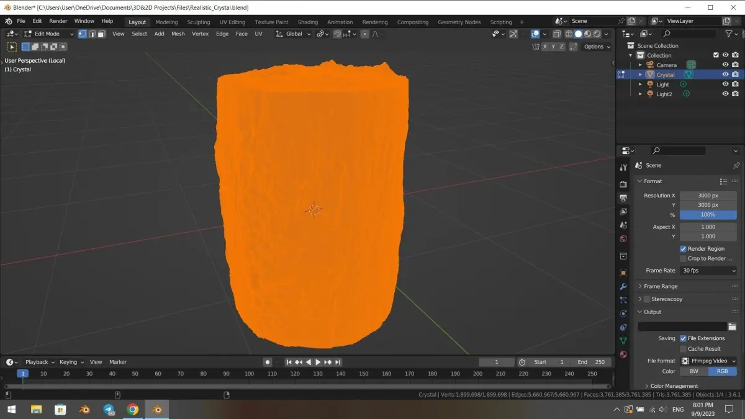Open the Vertex menu
745x419 pixels.
click(x=201, y=34)
